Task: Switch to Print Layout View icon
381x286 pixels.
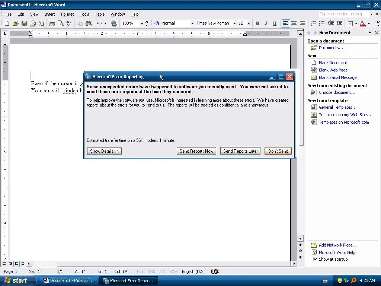Action: coord(17,263)
